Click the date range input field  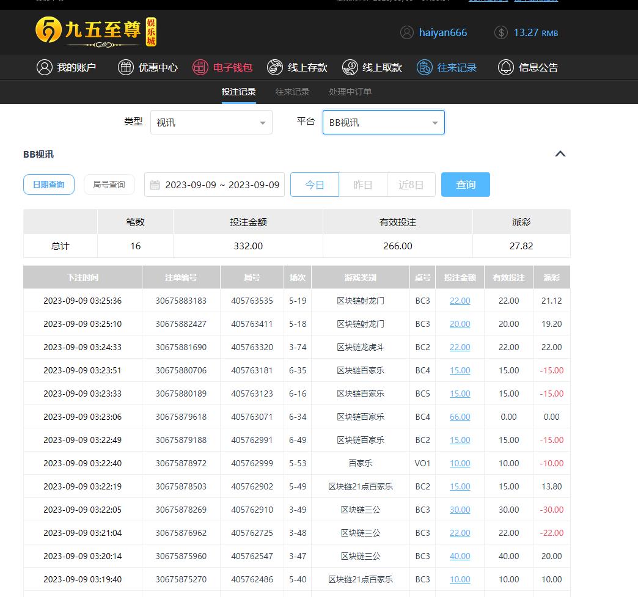coord(215,185)
